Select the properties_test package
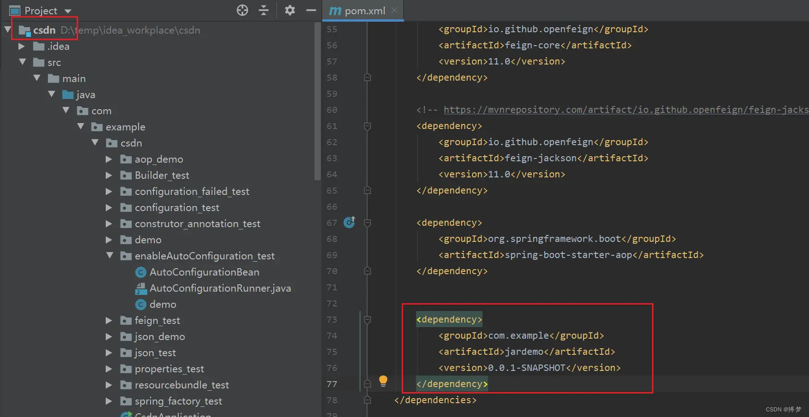 169,369
